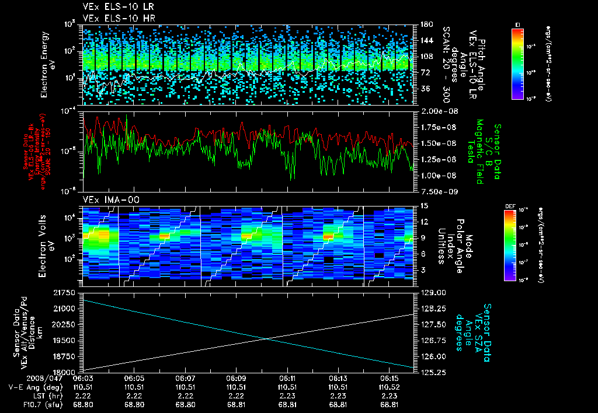Select the VEx ELS-10 LR title
598x413 pixels.
click(x=119, y=7)
